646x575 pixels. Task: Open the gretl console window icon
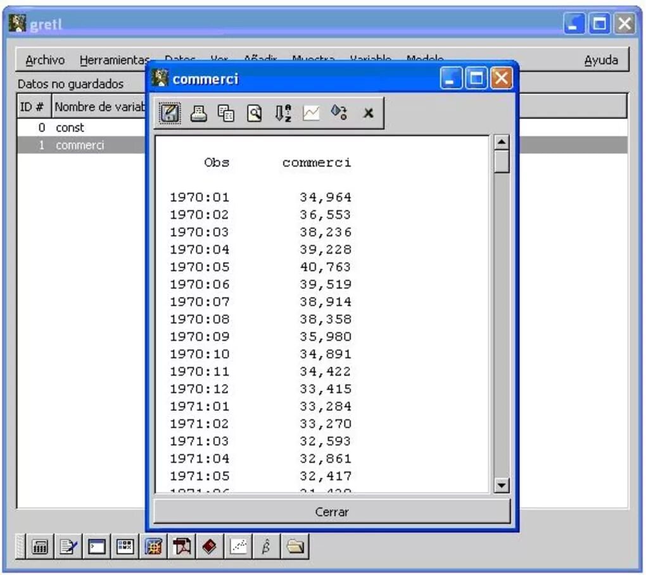[96, 547]
